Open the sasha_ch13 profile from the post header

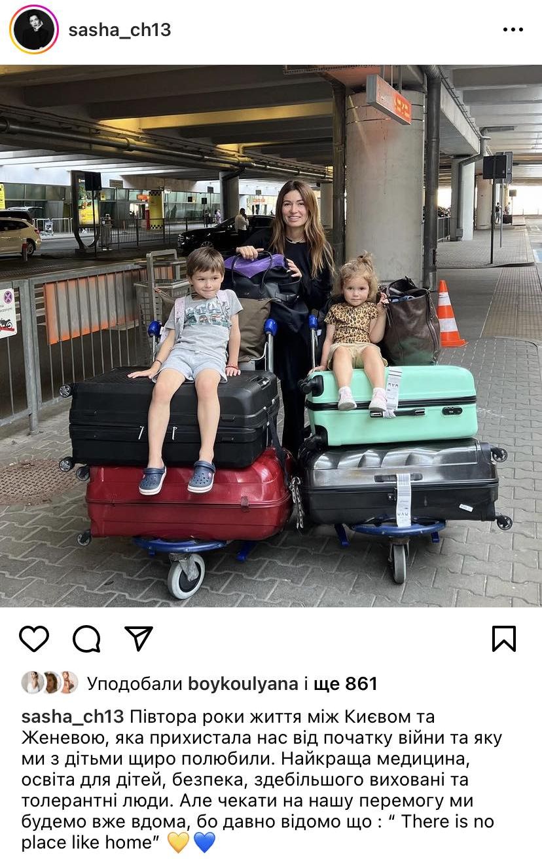pos(119,29)
